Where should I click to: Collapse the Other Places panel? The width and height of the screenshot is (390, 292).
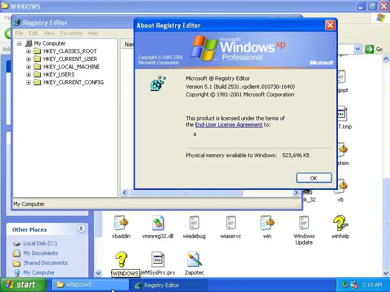[x=81, y=228]
